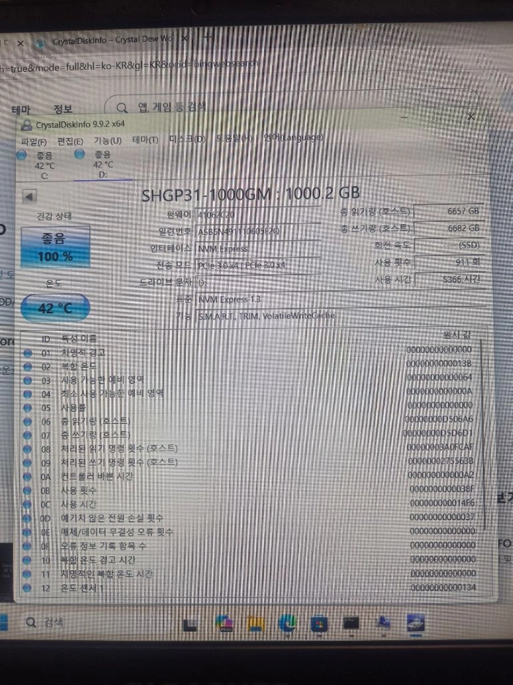
Task: Minimize the CrystalDiskInfo window
Action: tap(404, 117)
